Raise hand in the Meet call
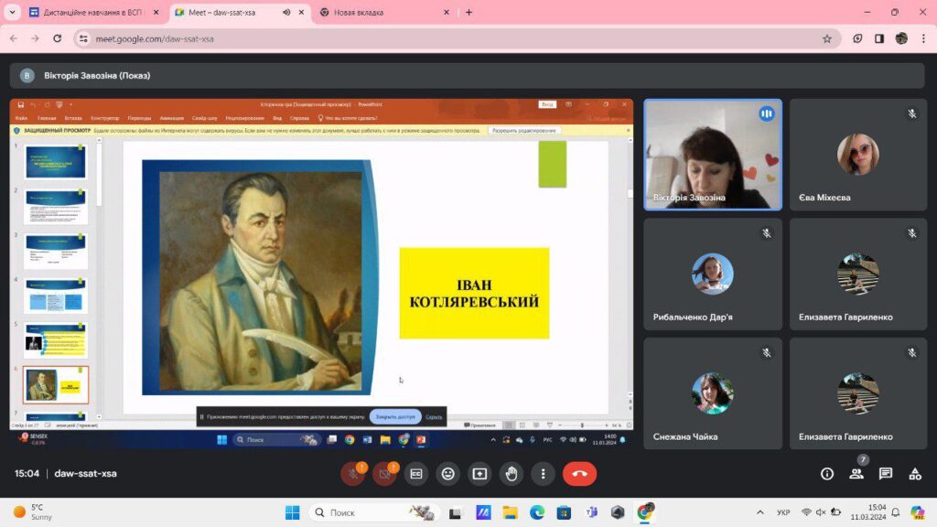Image resolution: width=937 pixels, height=527 pixels. [511, 474]
